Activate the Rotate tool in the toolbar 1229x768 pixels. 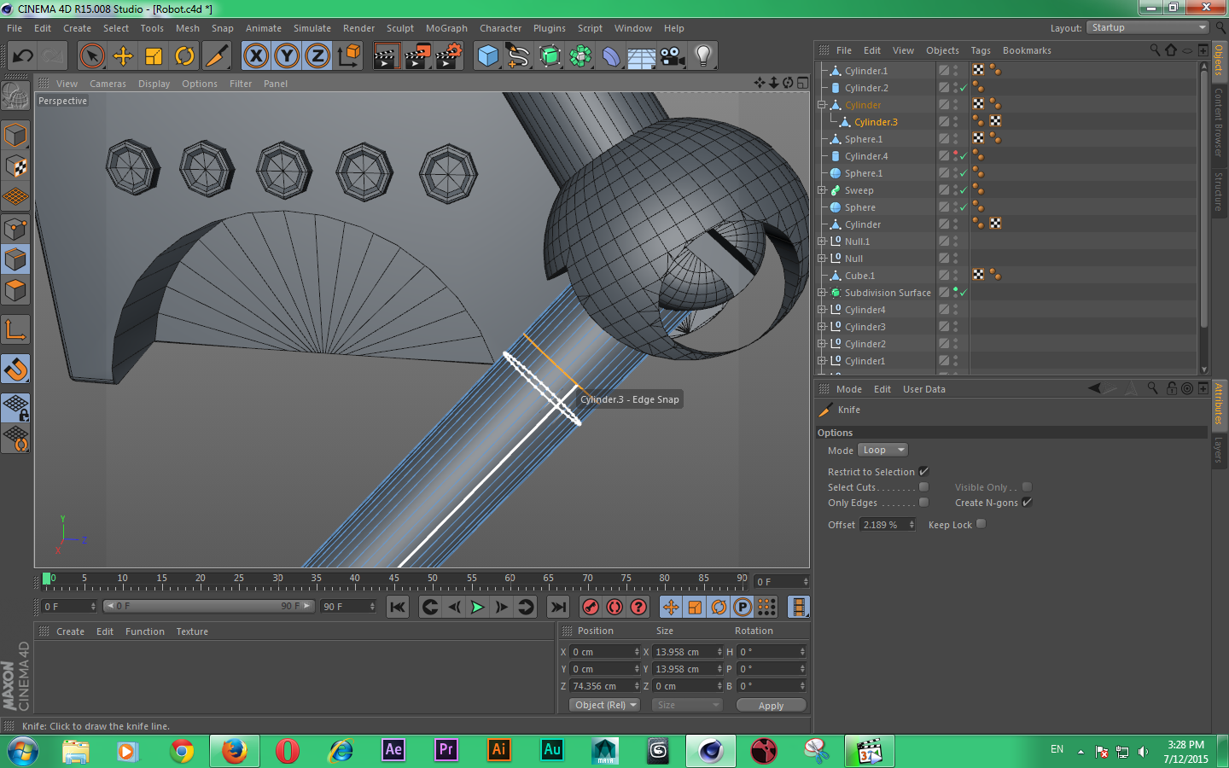point(184,56)
